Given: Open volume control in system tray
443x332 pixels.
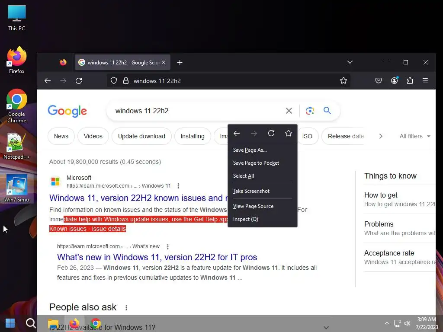Looking at the screenshot, I should point(407,323).
